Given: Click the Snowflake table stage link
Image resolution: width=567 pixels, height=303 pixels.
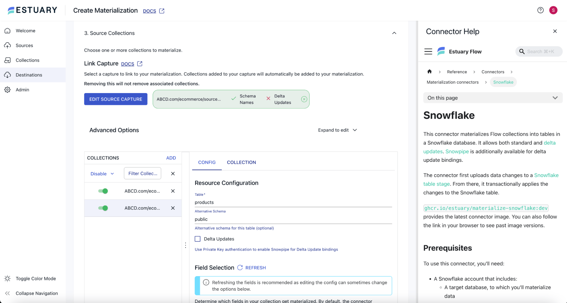Looking at the screenshot, I should (546, 175).
